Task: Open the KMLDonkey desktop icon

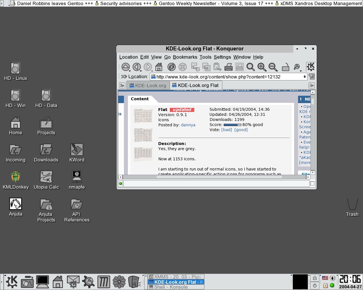Action: 16,180
